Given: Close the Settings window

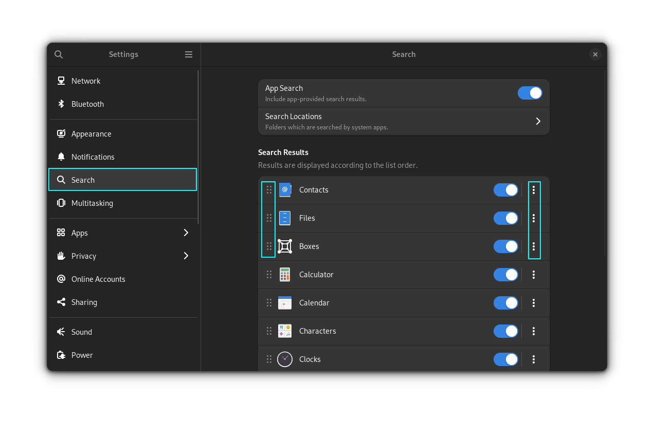Looking at the screenshot, I should point(595,54).
